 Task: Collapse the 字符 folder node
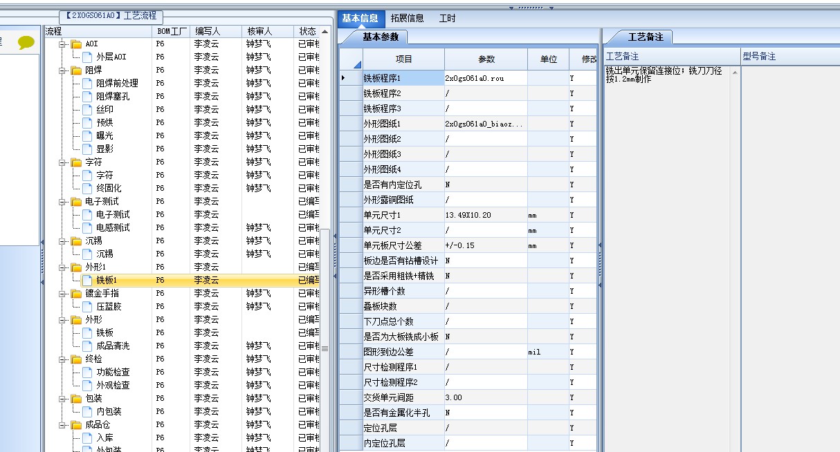[62, 162]
